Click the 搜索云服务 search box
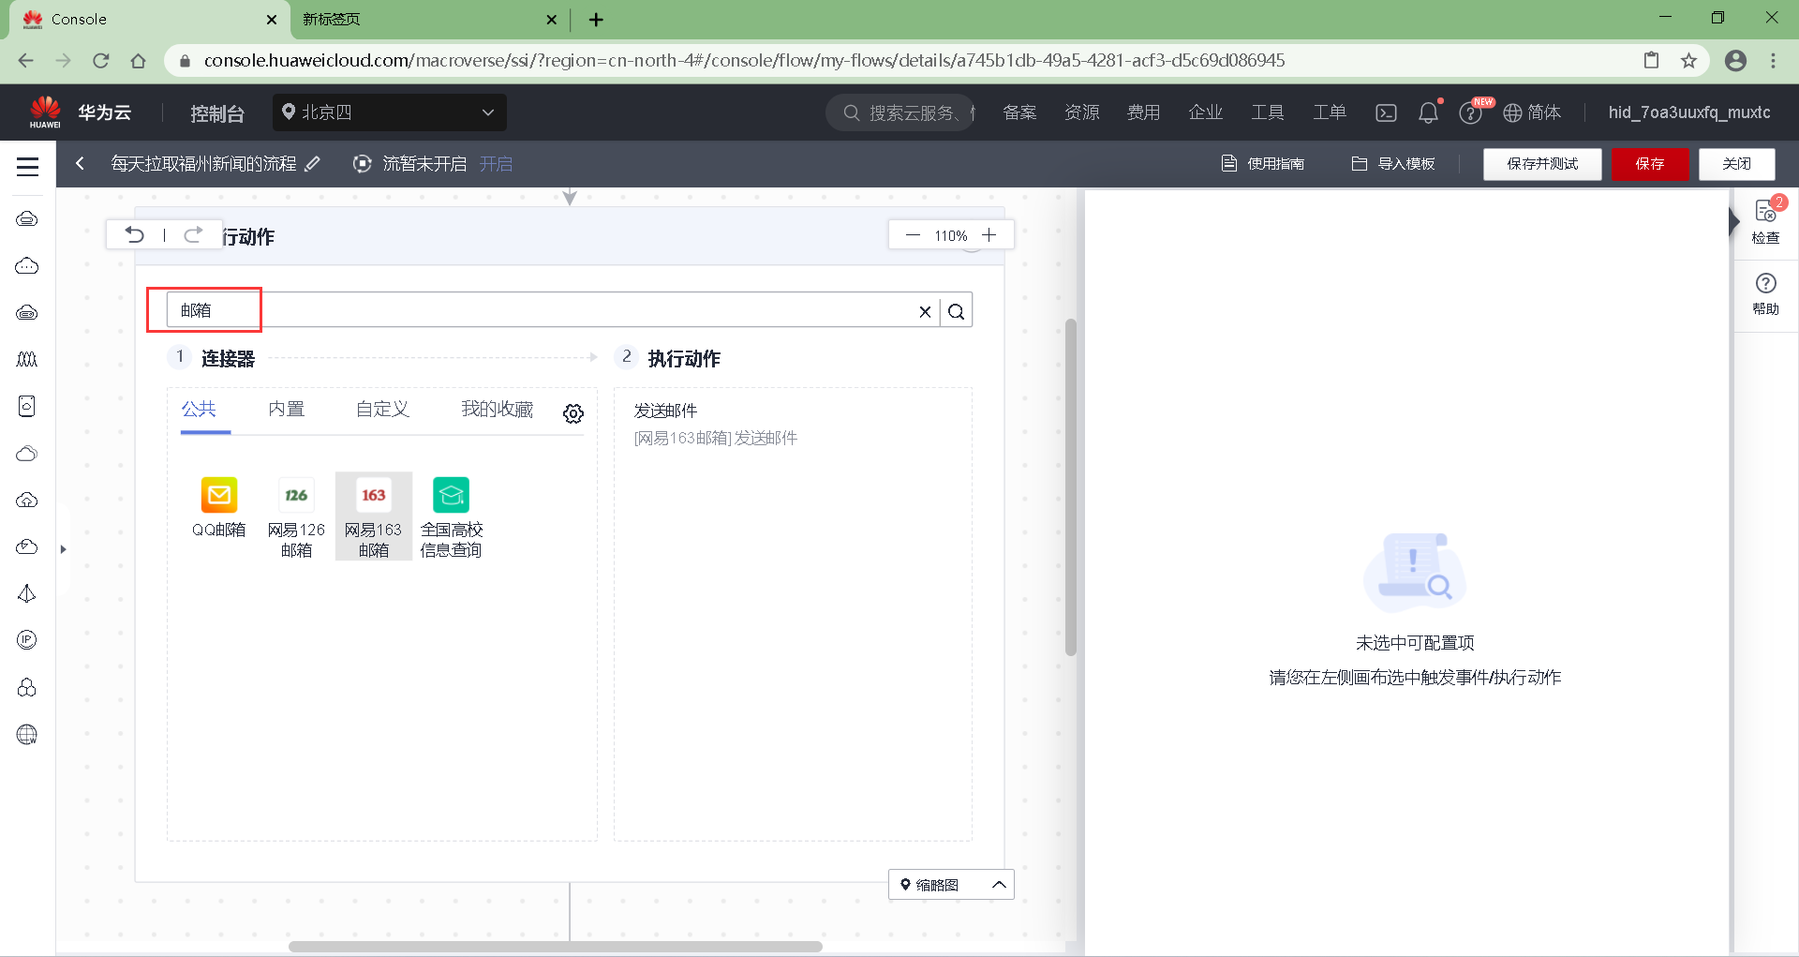Screen dimensions: 1799x957 point(899,112)
